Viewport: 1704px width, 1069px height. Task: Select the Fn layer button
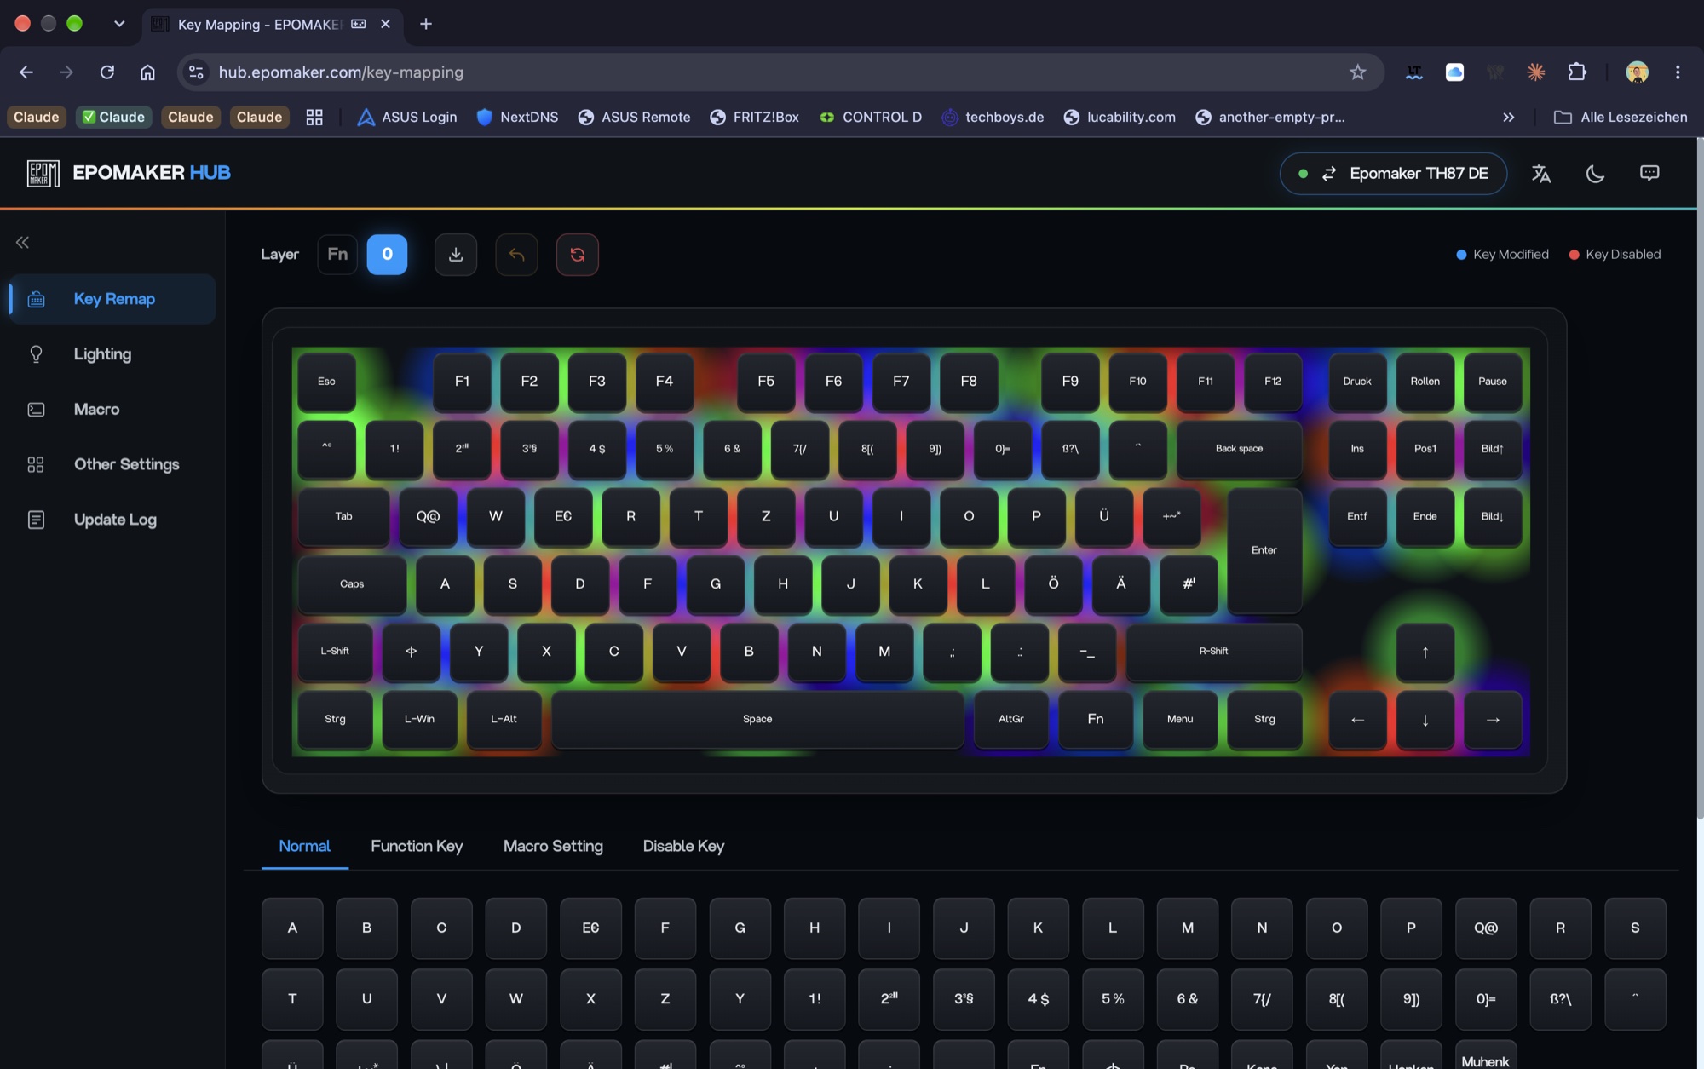pyautogui.click(x=337, y=255)
